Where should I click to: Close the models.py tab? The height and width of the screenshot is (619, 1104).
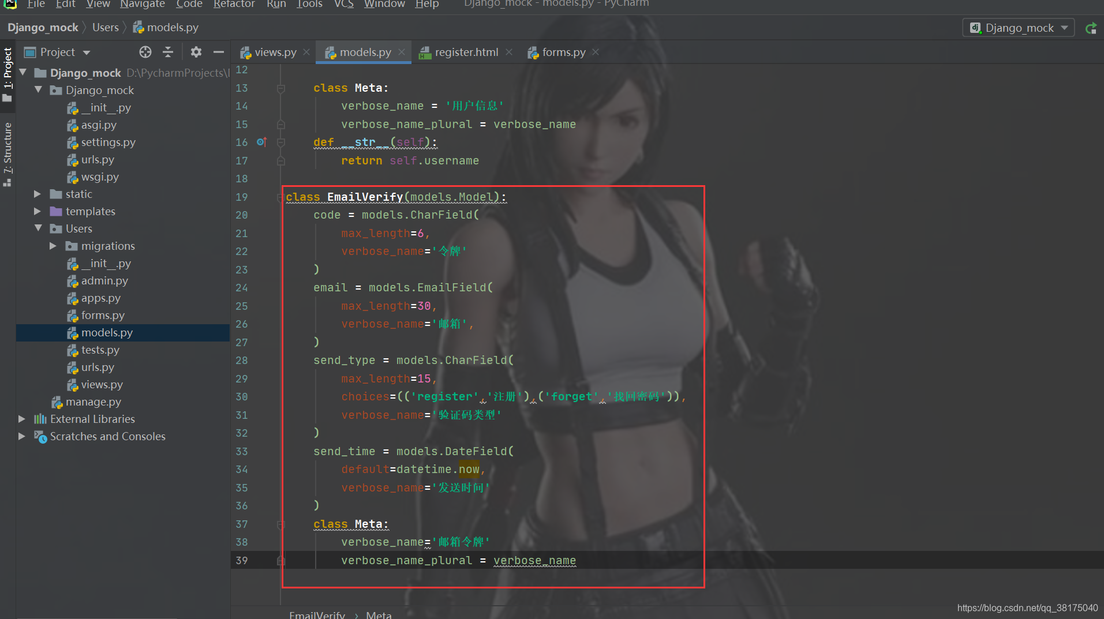pyautogui.click(x=402, y=52)
